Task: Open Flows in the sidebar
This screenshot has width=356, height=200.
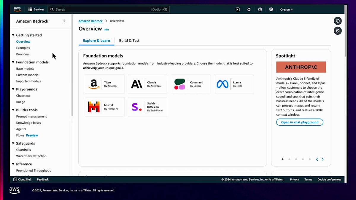Action: point(20,135)
